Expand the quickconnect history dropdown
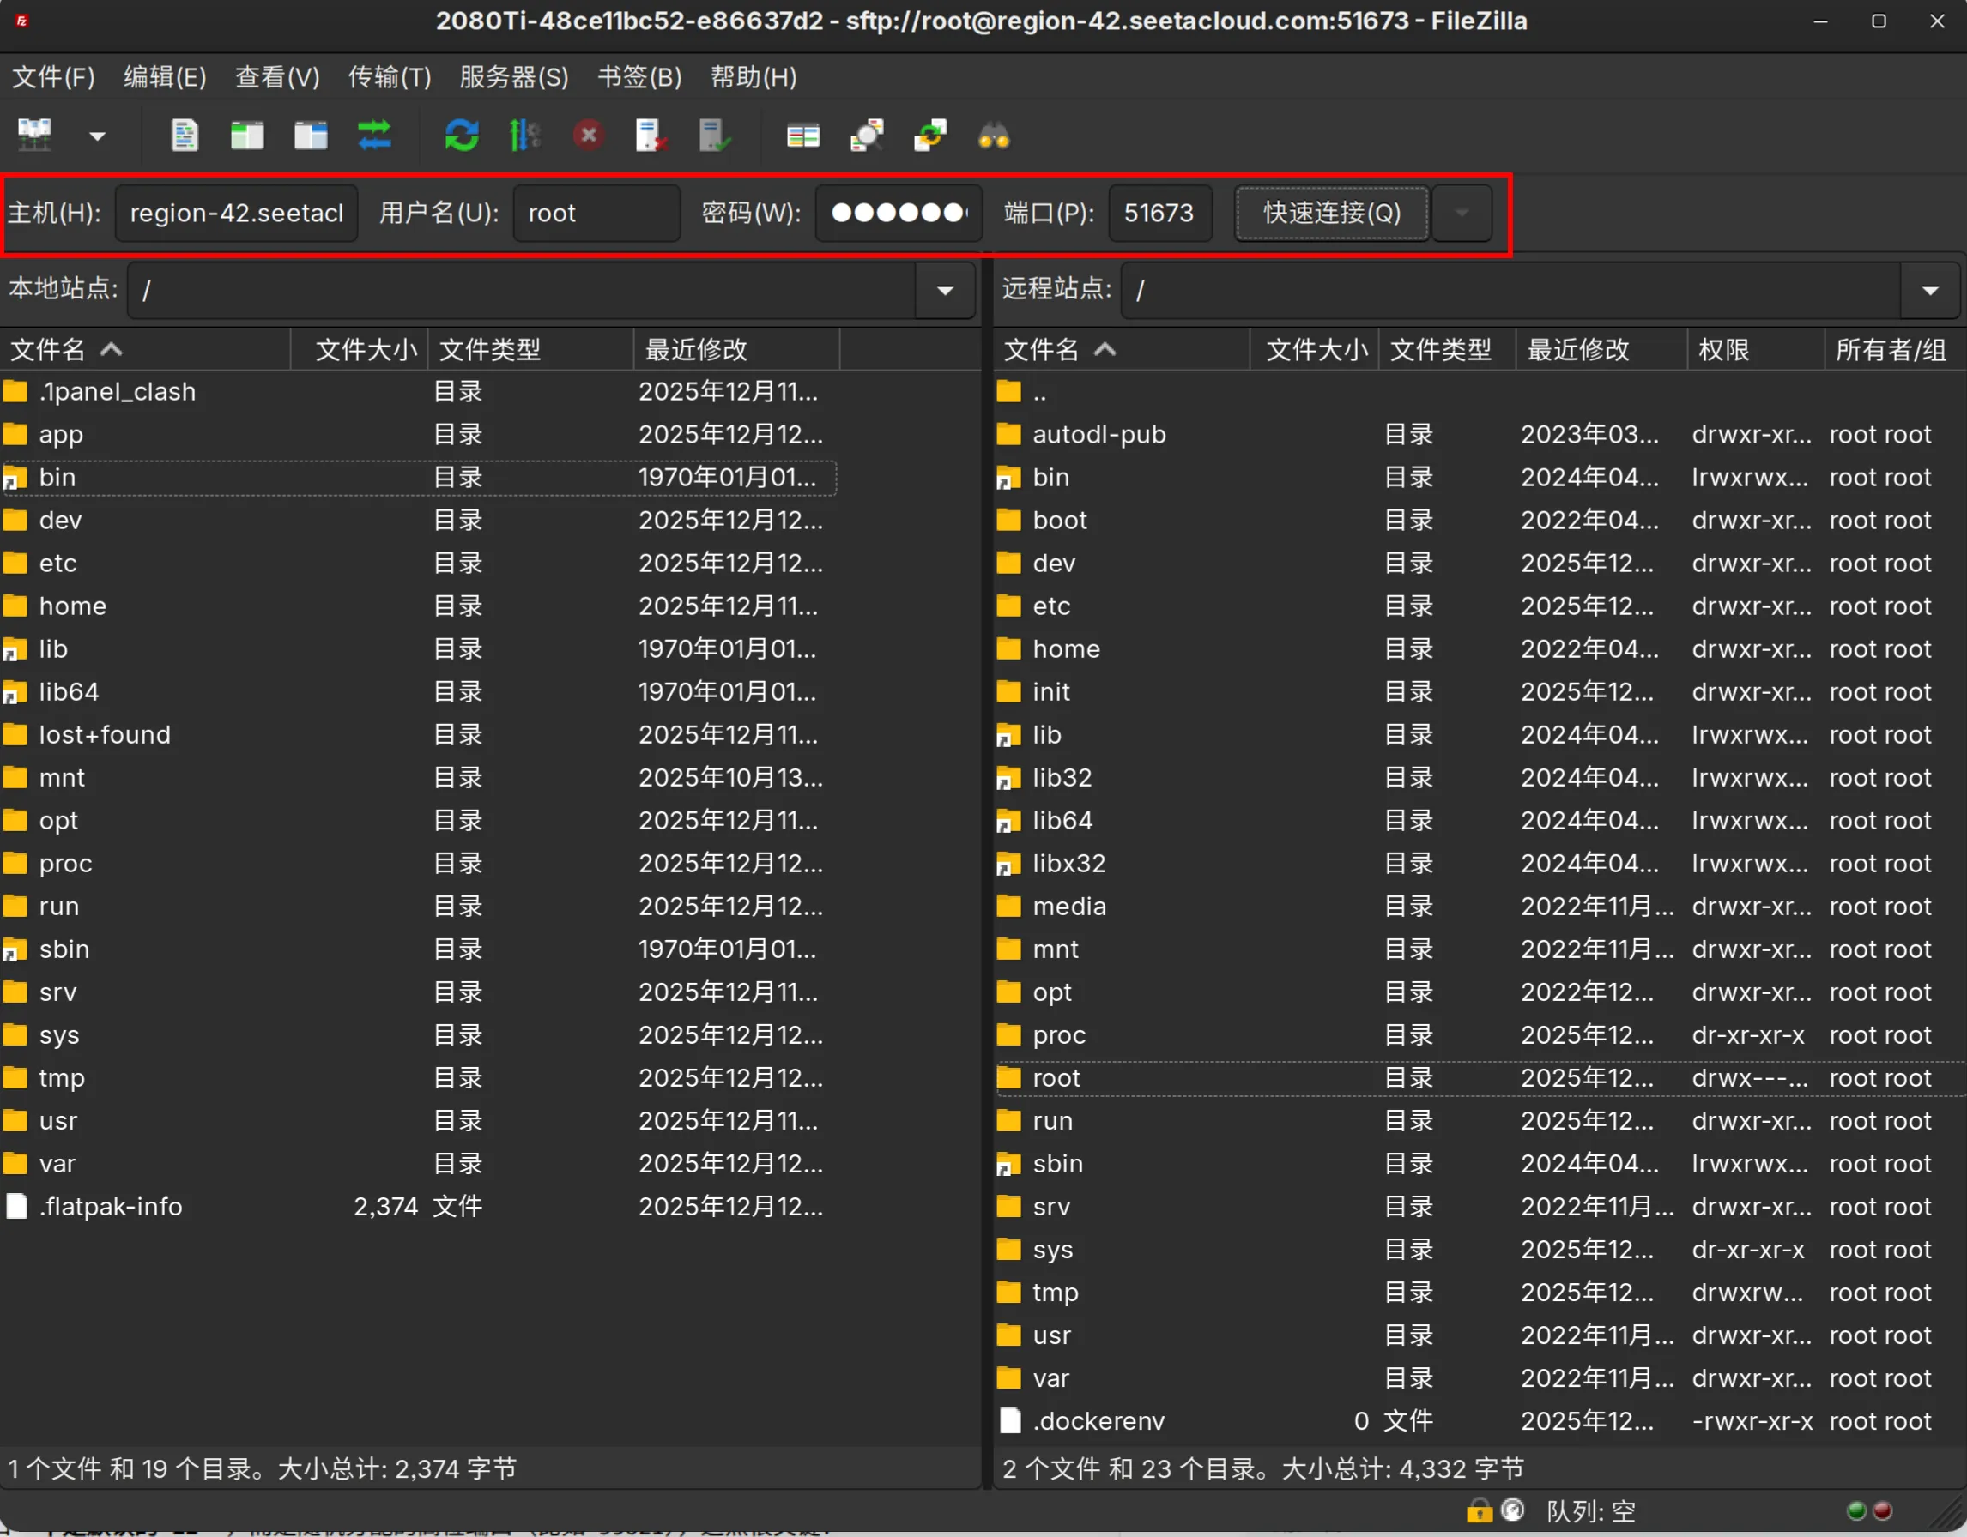 [x=1461, y=214]
